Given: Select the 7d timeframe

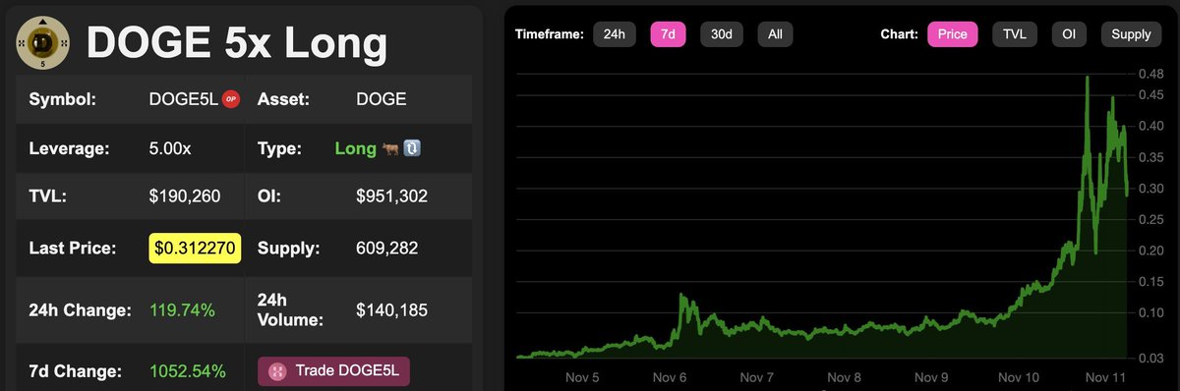Looking at the screenshot, I should 668,34.
